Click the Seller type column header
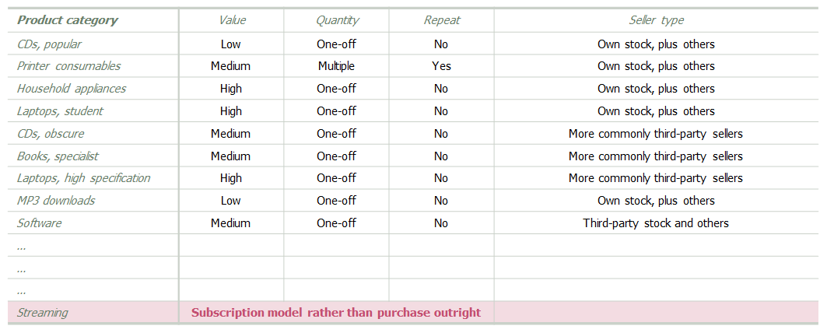 click(x=656, y=20)
